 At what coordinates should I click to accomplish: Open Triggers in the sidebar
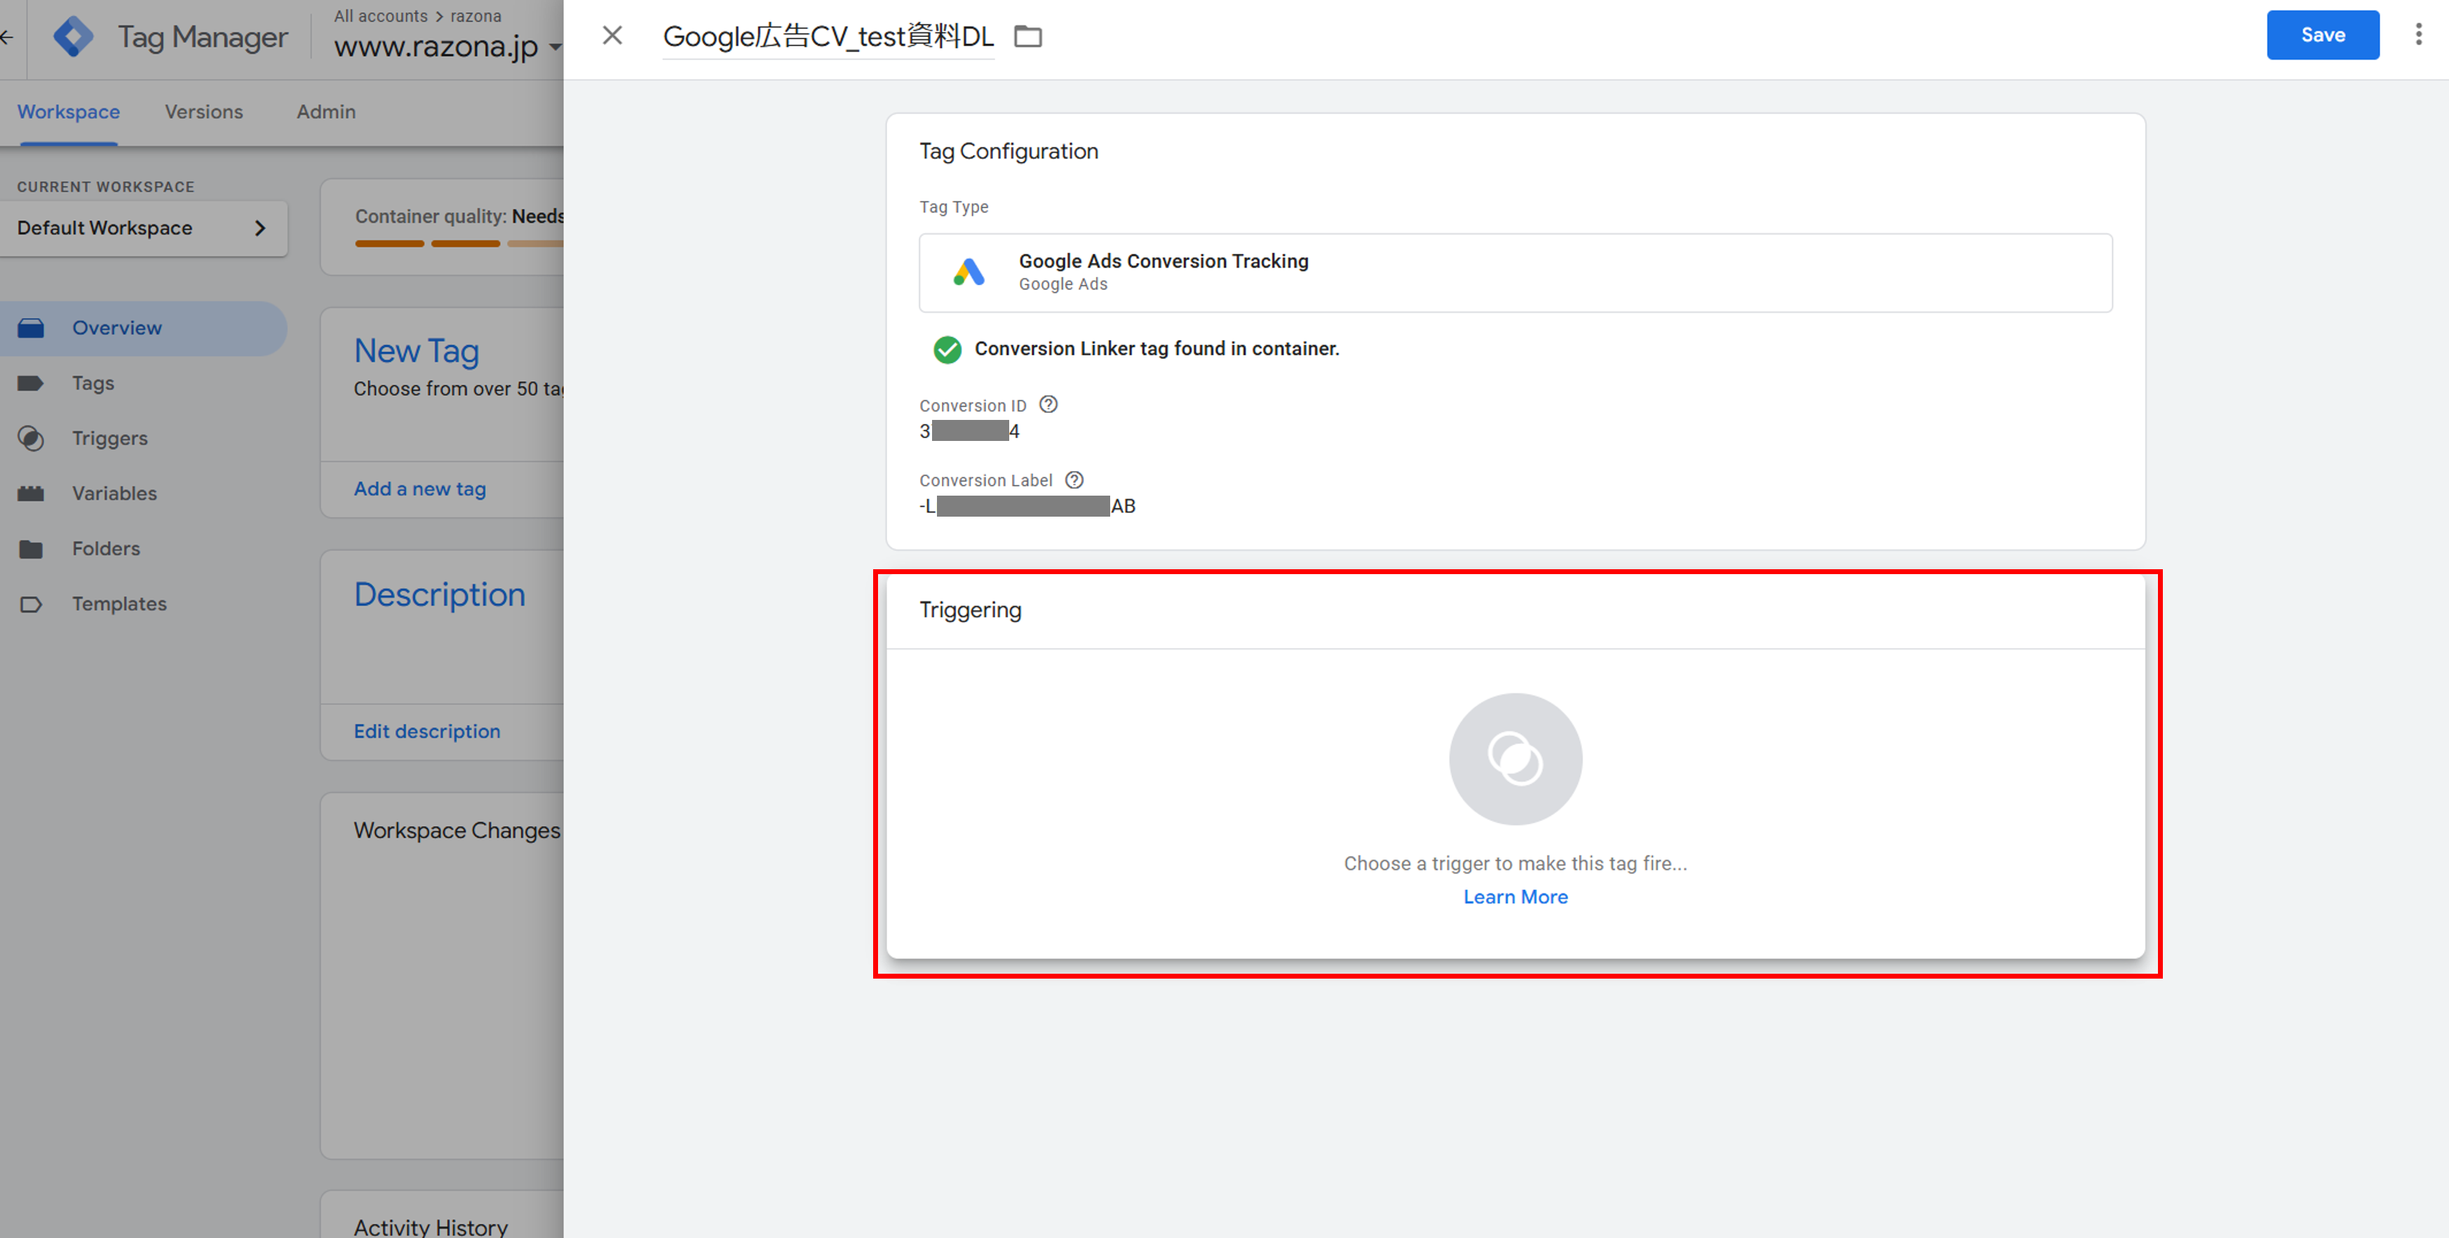click(109, 438)
